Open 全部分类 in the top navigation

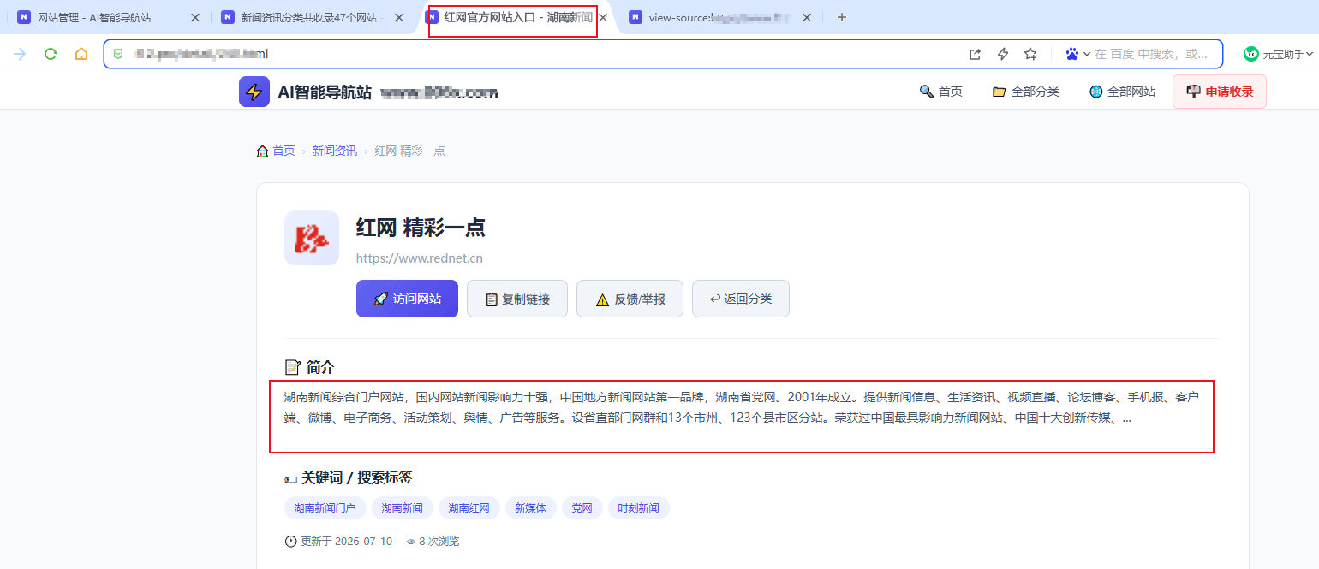pos(1026,92)
